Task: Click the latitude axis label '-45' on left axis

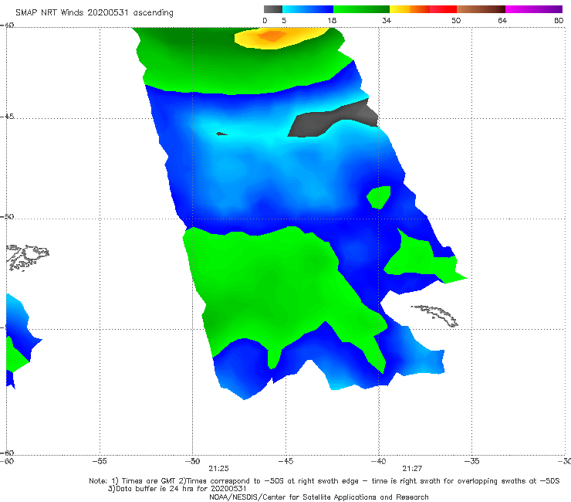Action: point(7,117)
